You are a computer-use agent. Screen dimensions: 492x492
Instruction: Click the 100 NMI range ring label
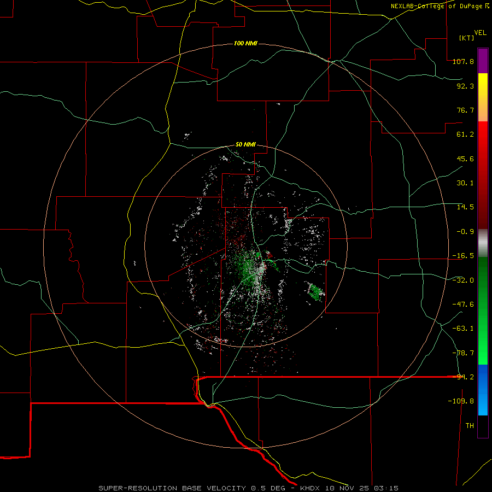tap(245, 43)
